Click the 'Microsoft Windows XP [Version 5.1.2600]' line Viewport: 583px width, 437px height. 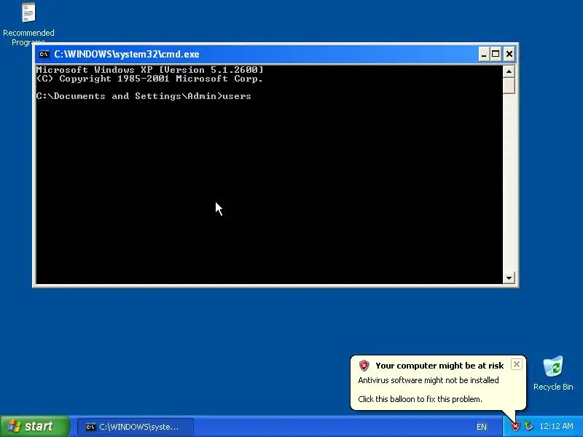click(150, 70)
